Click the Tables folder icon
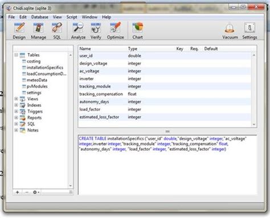This screenshot has width=270, height=218. click(x=22, y=55)
